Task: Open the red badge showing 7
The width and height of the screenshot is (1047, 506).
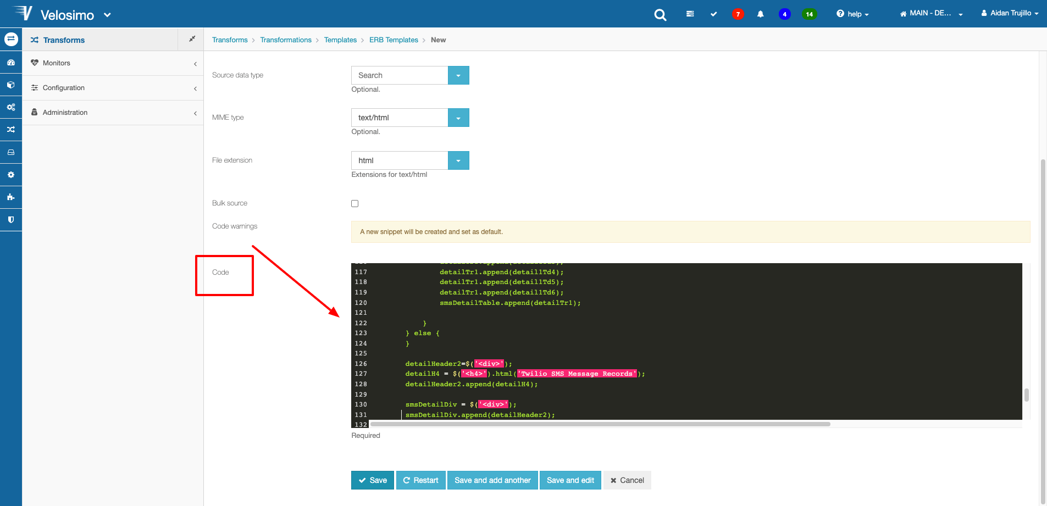Action: (738, 14)
